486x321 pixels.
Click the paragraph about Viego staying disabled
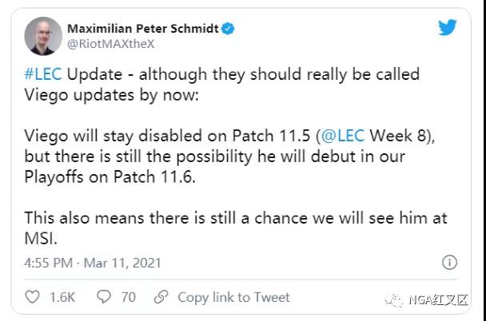point(229,157)
